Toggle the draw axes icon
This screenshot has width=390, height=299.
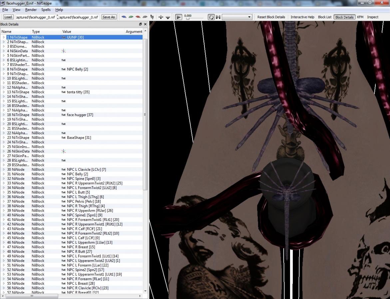point(161,17)
